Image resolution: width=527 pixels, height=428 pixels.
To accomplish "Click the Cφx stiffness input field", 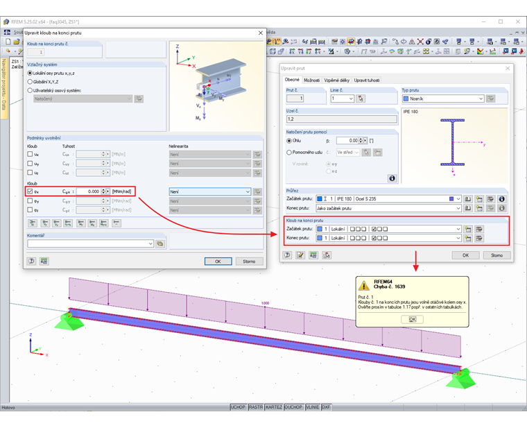I will tap(88, 191).
